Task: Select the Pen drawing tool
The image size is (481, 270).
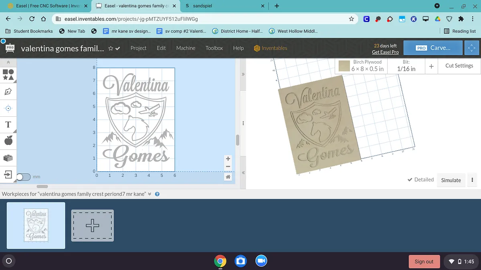Action: (x=8, y=92)
